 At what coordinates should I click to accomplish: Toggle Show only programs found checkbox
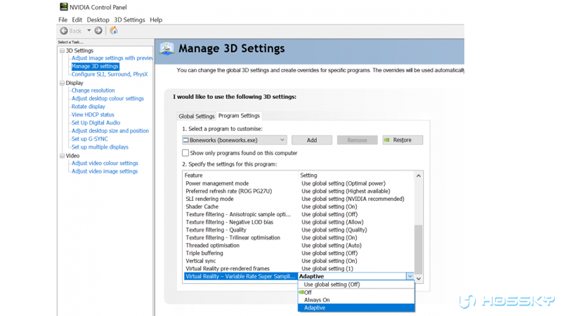(x=185, y=153)
